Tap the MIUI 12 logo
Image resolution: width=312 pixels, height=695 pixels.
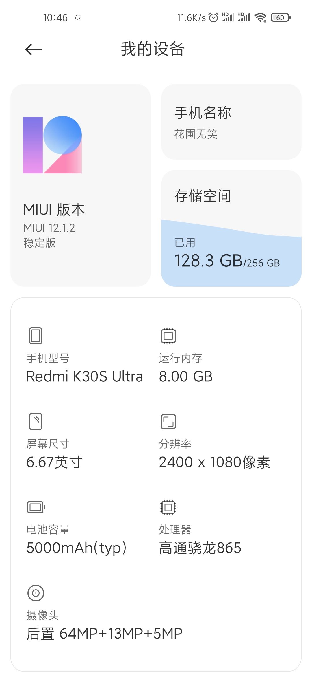click(52, 145)
